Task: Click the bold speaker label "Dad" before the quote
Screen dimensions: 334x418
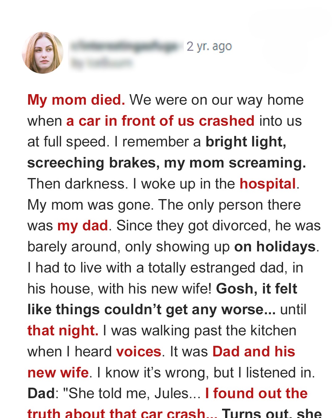Action: click(x=41, y=394)
